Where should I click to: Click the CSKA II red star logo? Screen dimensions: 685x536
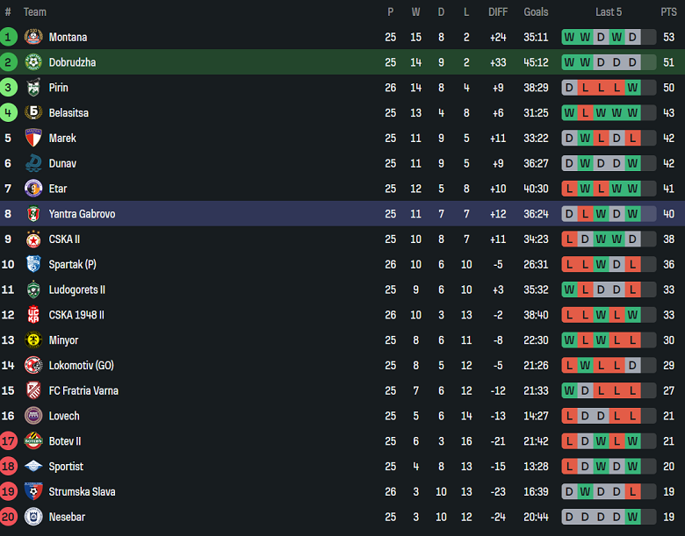[33, 239]
